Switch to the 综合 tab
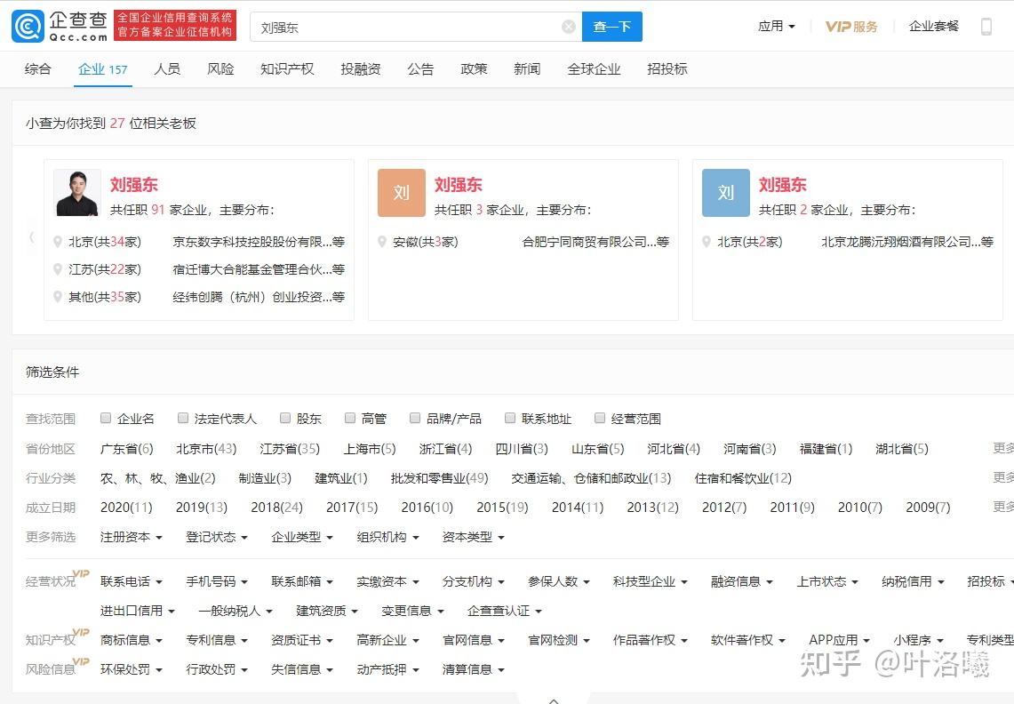 pyautogui.click(x=37, y=69)
